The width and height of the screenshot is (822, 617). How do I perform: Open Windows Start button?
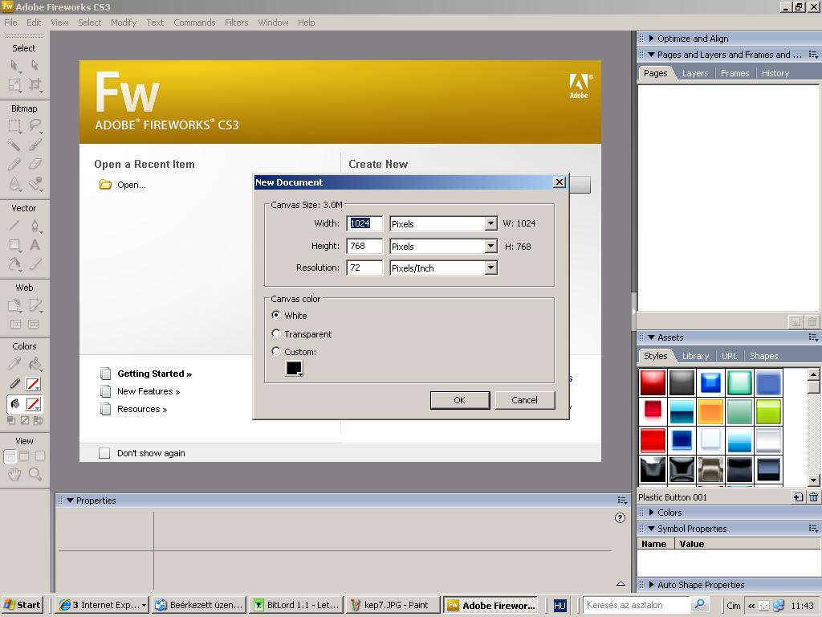click(22, 605)
